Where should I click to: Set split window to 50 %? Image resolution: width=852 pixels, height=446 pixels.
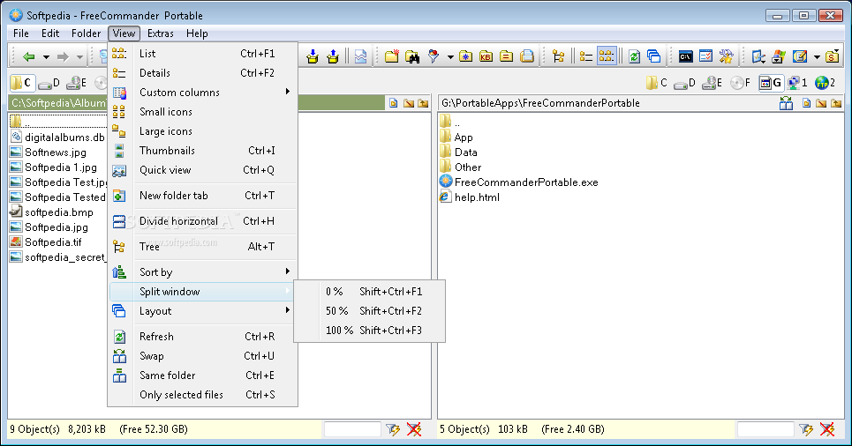click(x=369, y=311)
